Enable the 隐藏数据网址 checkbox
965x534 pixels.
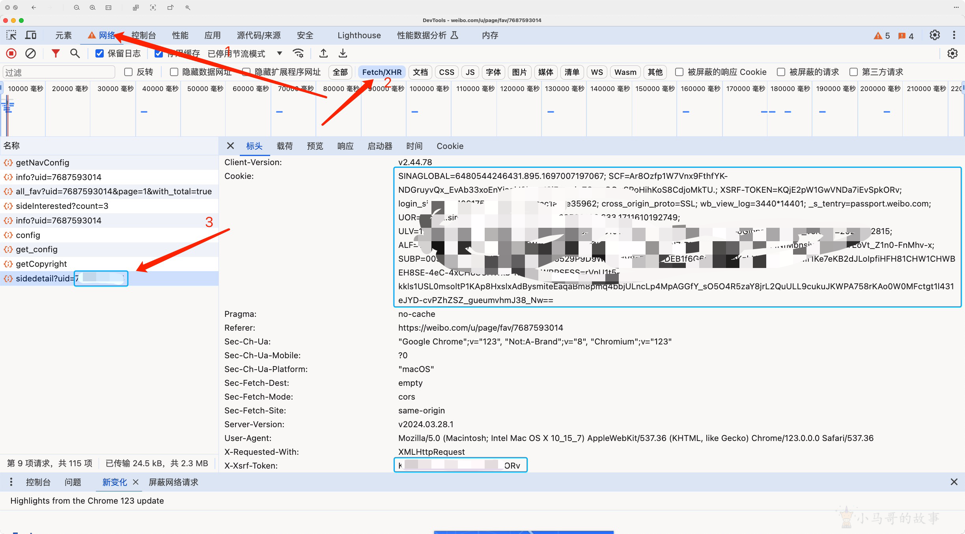click(174, 72)
